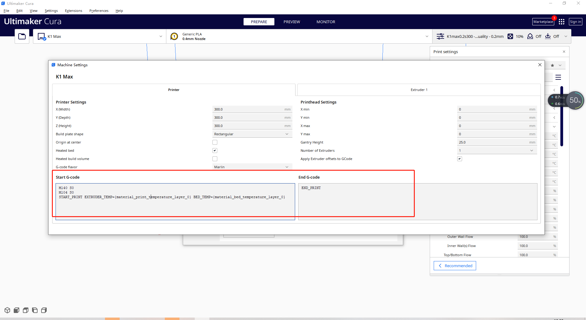Open the Help menu

click(x=119, y=11)
